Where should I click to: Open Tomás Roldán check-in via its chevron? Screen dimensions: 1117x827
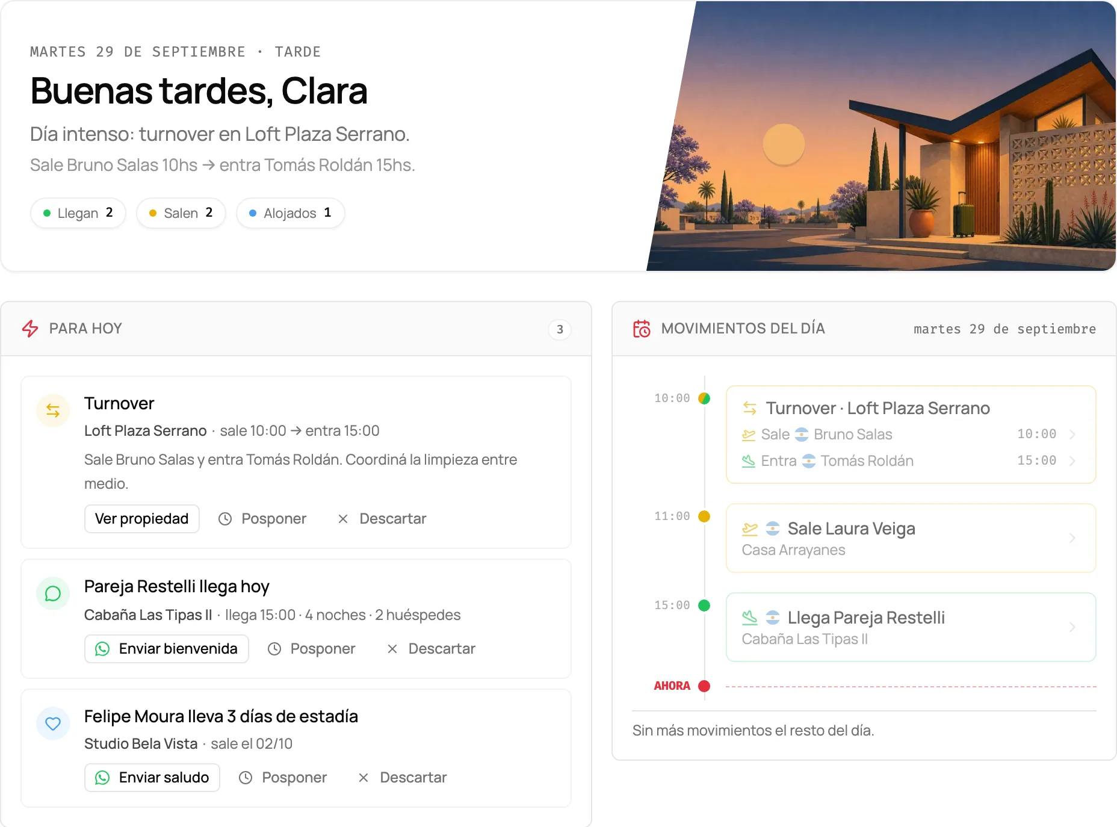1072,461
